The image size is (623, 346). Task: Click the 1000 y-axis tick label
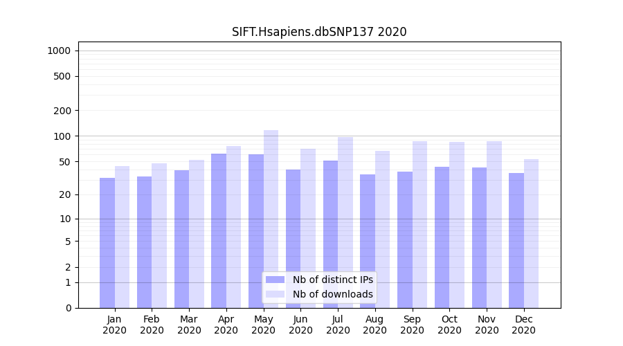(59, 51)
